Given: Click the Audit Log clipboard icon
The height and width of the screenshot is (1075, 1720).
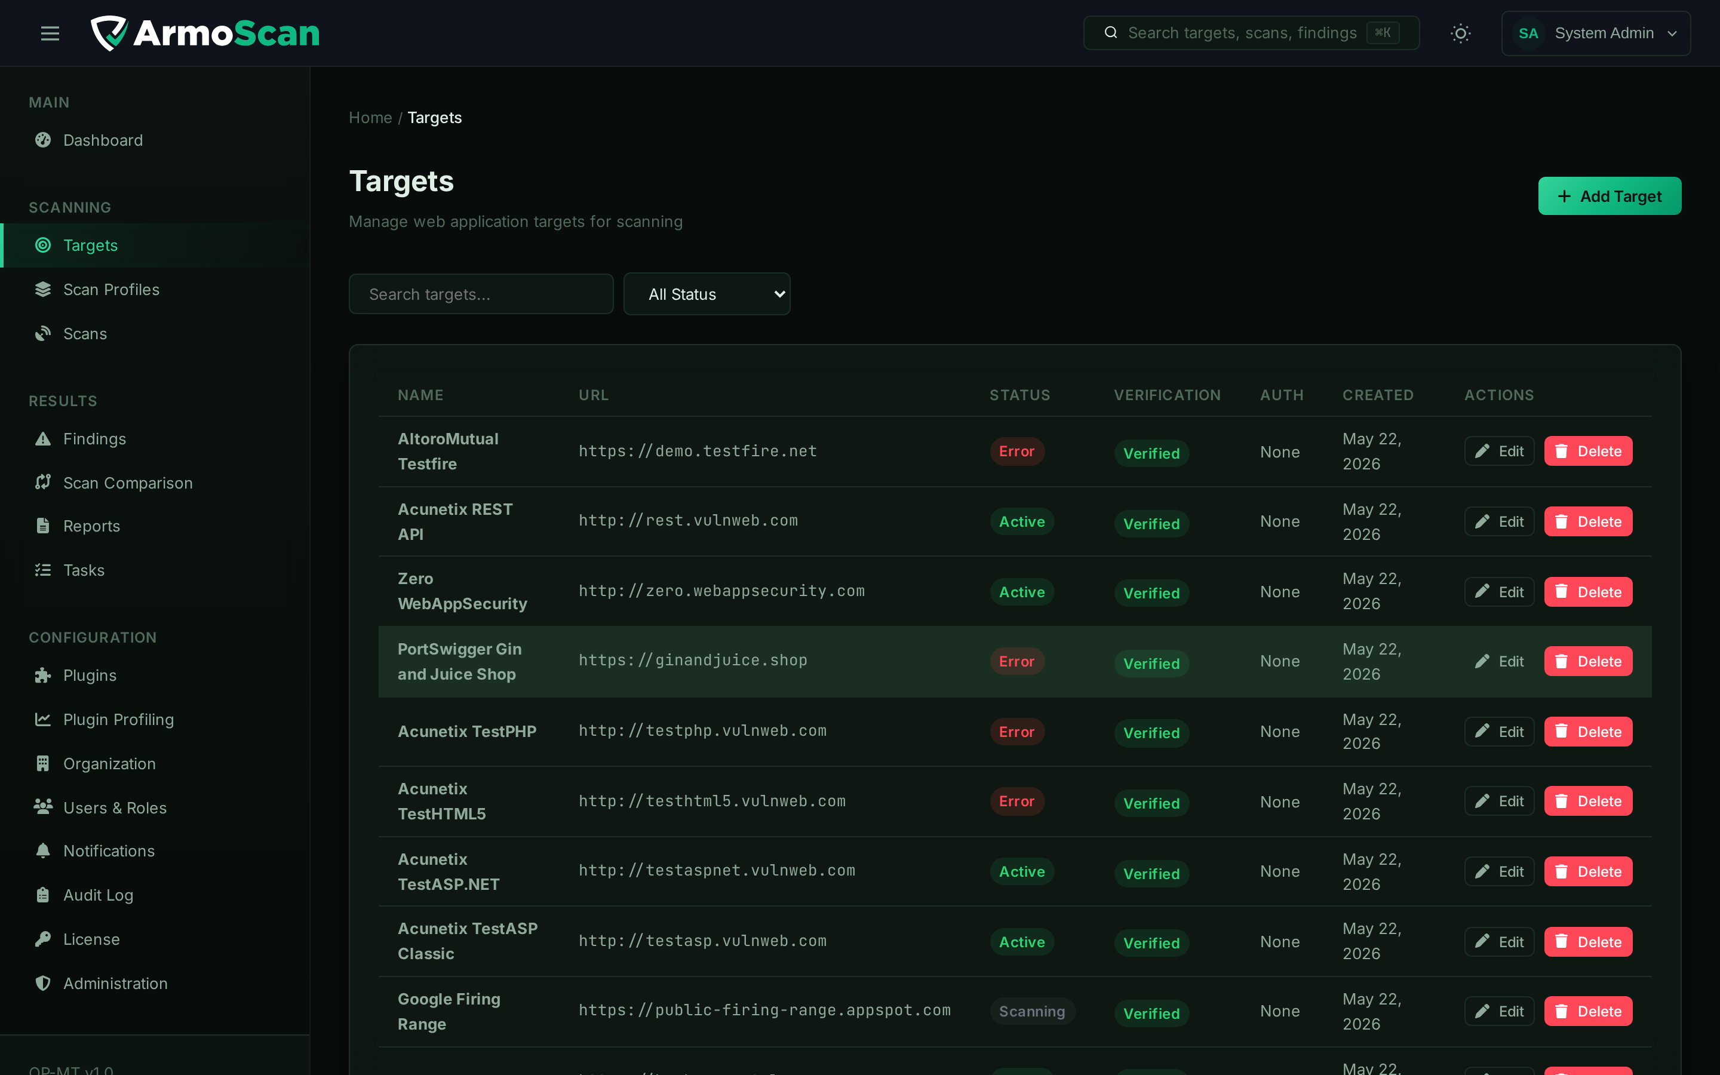Looking at the screenshot, I should pos(44,895).
